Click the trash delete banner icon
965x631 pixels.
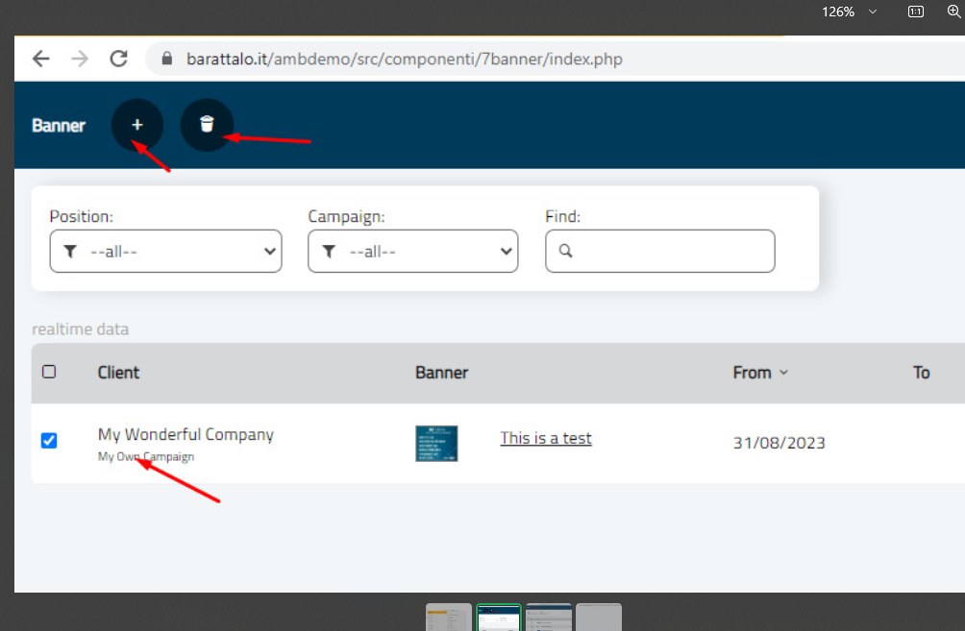(x=207, y=125)
